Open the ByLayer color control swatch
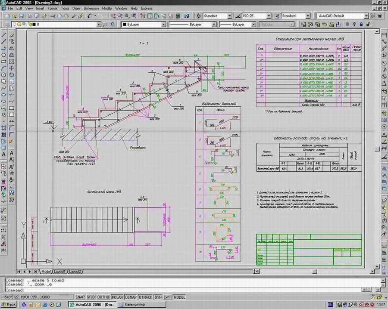Viewport: 388px width, 309px height. [143, 25]
